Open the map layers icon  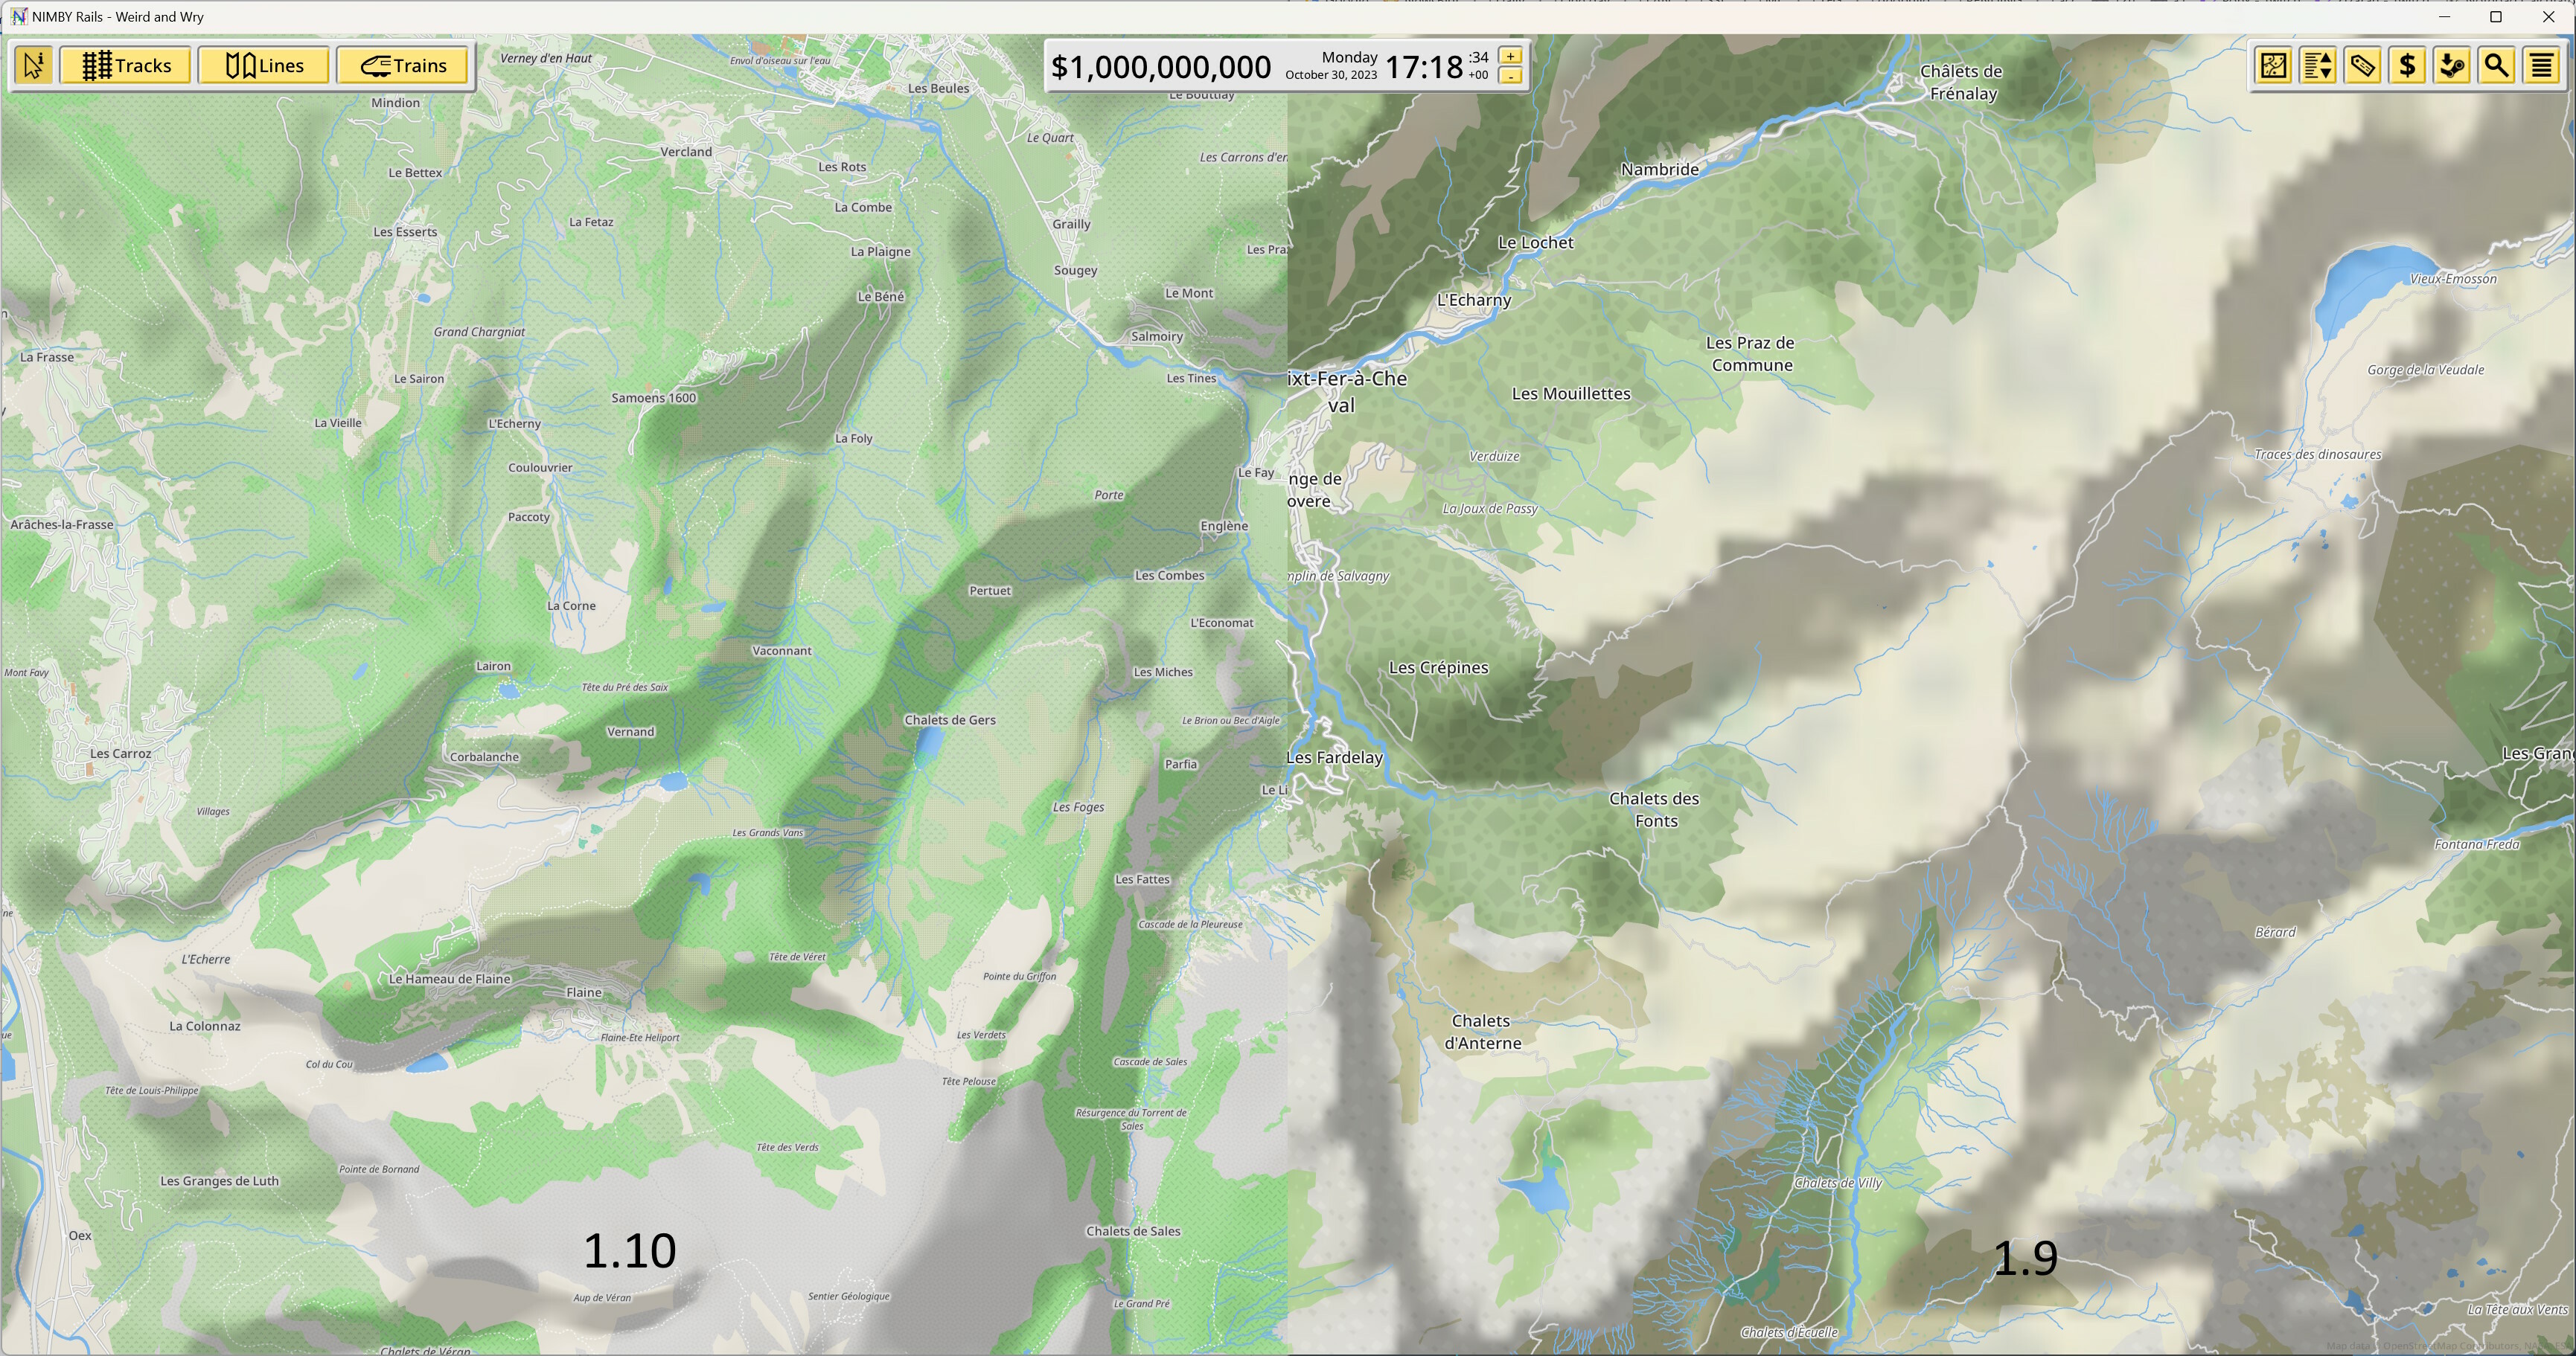point(2273,66)
